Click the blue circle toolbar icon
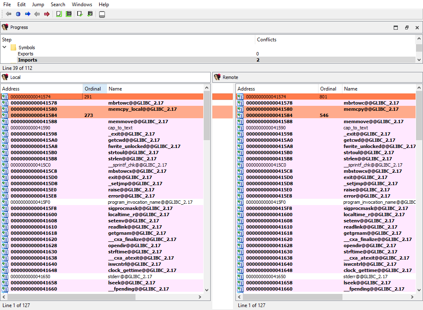 tap(18, 14)
